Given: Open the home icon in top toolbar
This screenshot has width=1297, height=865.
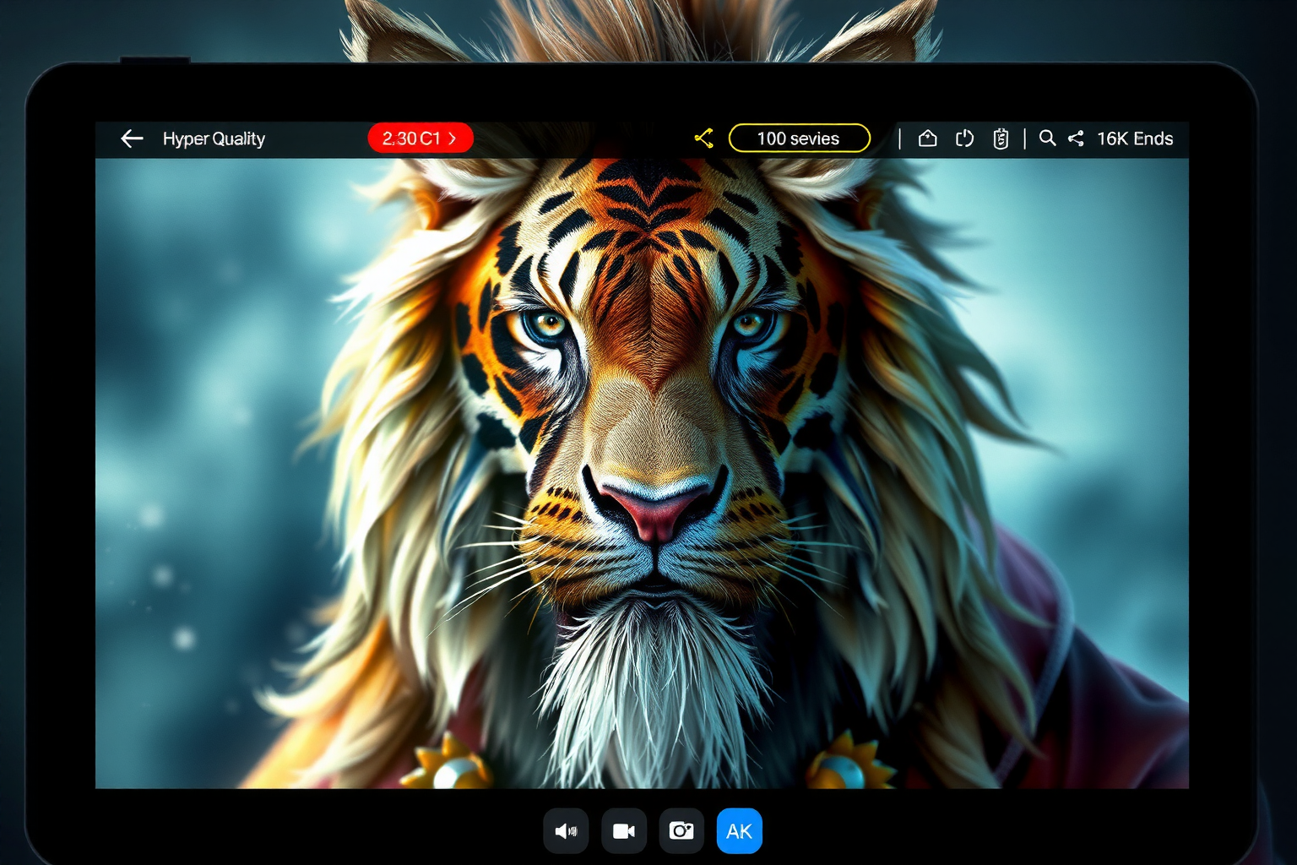Looking at the screenshot, I should (x=927, y=139).
